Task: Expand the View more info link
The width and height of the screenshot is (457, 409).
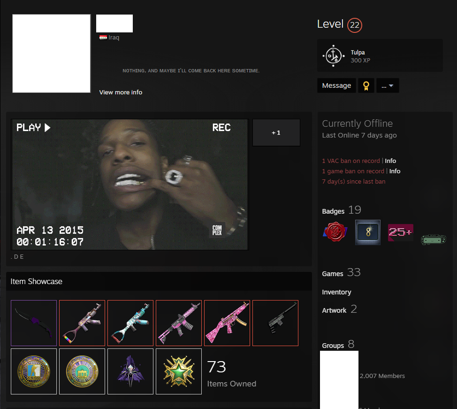Action: (121, 92)
